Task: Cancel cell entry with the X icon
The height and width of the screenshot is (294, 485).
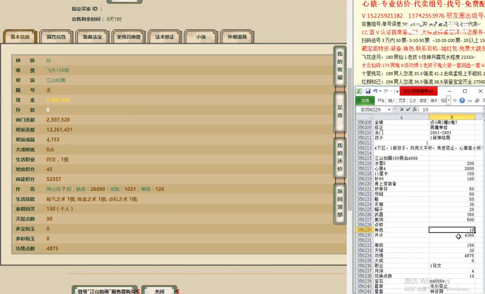Action: coord(402,109)
